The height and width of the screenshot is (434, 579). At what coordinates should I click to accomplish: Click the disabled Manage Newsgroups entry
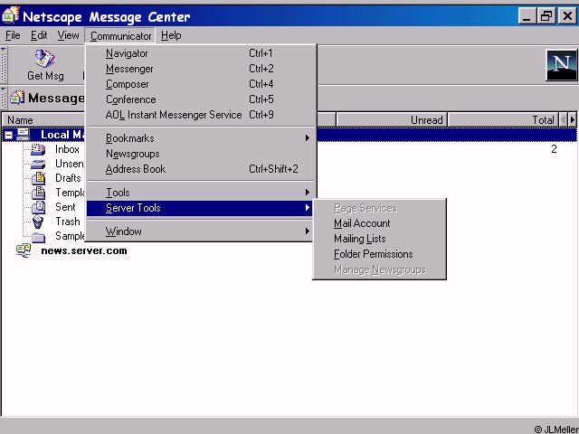click(379, 269)
